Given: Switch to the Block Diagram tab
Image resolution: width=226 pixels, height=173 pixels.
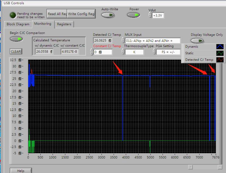Looking at the screenshot, I should (18, 24).
